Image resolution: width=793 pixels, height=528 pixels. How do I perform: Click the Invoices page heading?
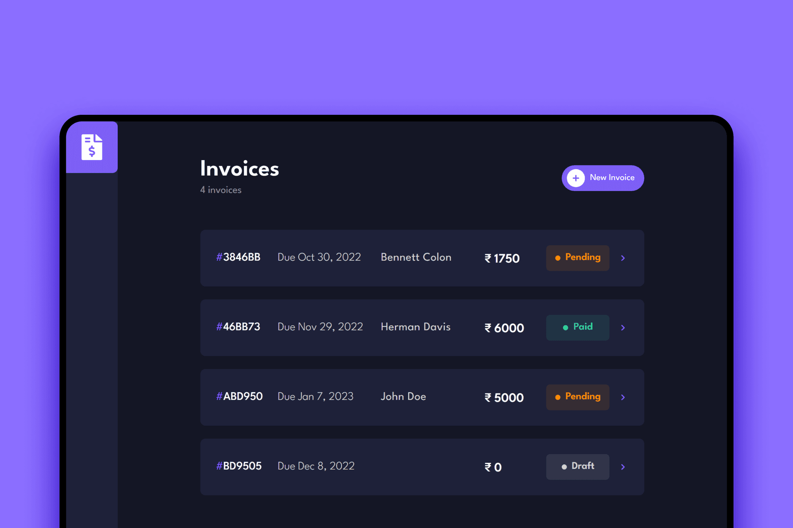239,169
